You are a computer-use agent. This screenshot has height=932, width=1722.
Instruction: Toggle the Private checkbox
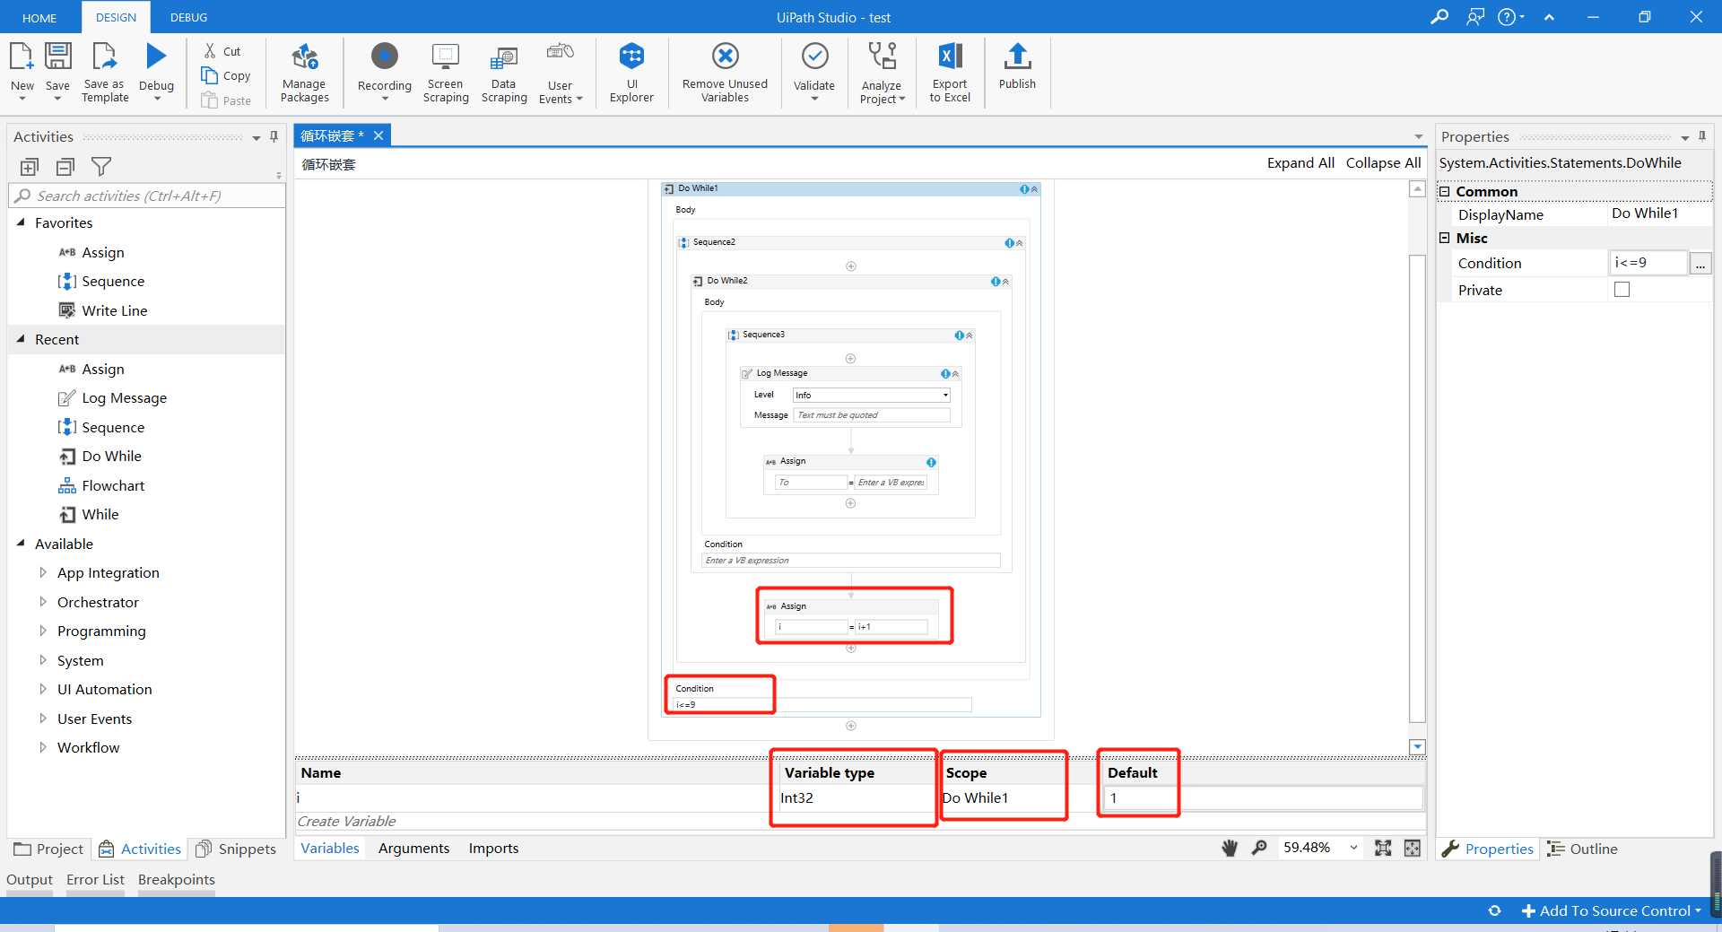1622,290
